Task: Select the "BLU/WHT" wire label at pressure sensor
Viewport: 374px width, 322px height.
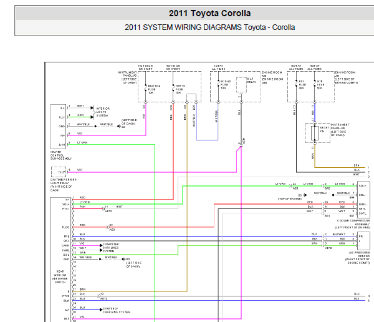Action: 338,235
